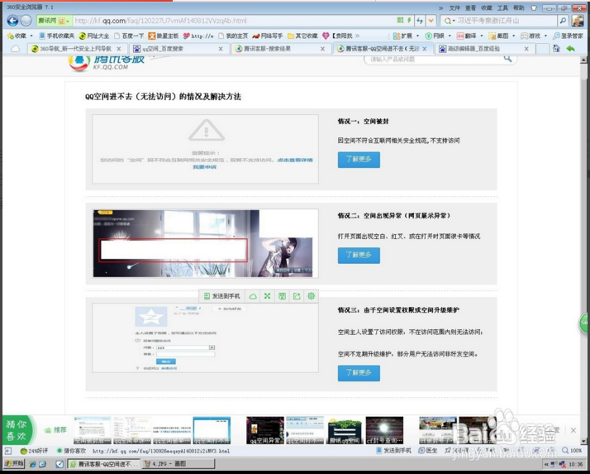
Task: Open 手机收藏夹 bookmark
Action: click(x=57, y=36)
